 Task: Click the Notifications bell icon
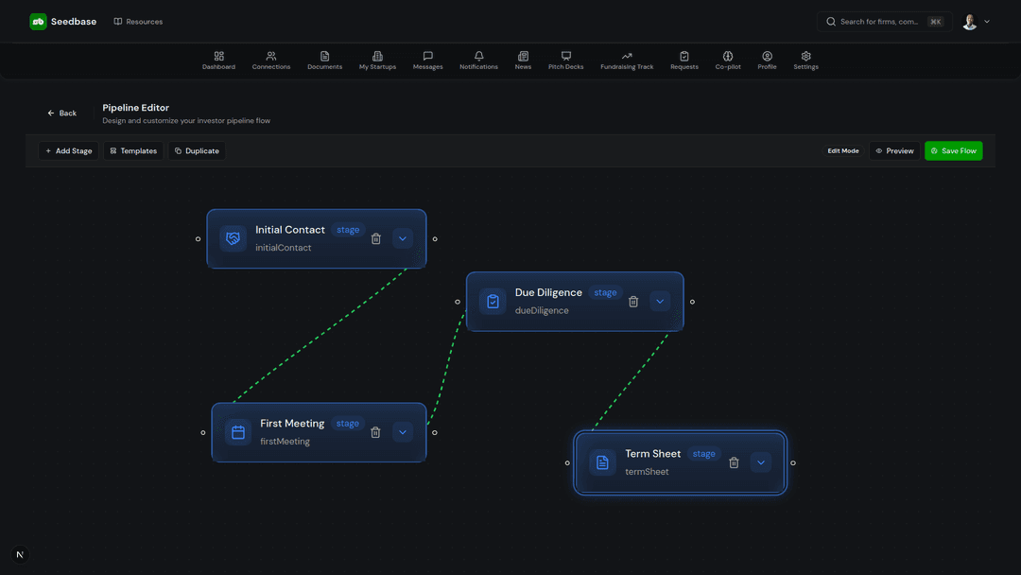478,60
